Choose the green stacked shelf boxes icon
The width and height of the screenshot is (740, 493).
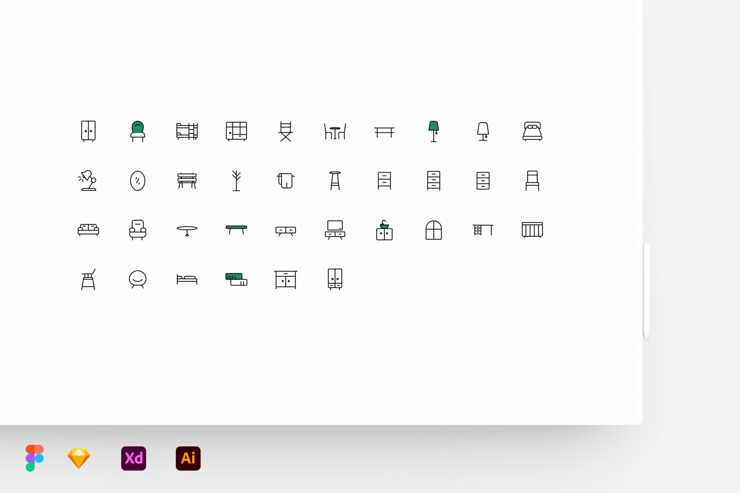click(x=236, y=279)
